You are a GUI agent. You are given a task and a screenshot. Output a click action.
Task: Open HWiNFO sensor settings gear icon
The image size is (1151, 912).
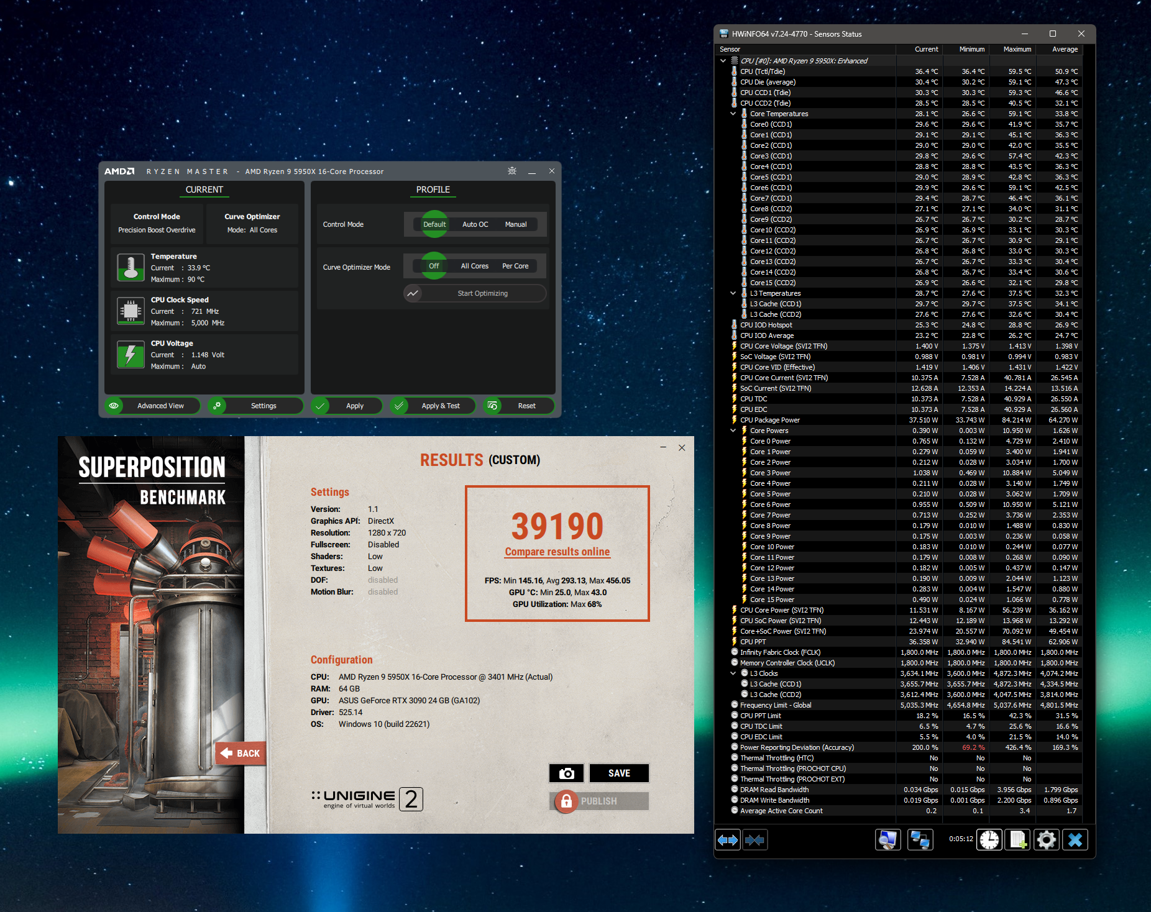(1047, 840)
